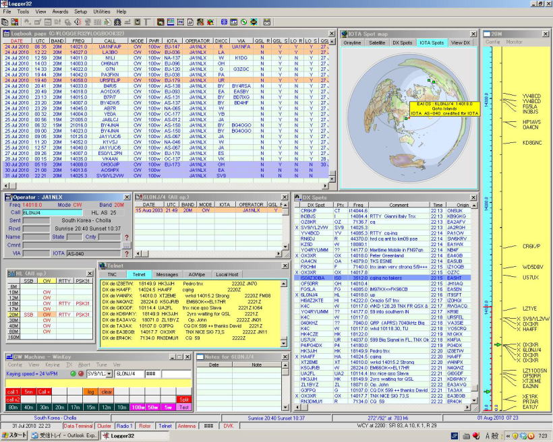Select the Messages tab in Telnet window
This screenshot has height=442, width=553.
click(167, 274)
